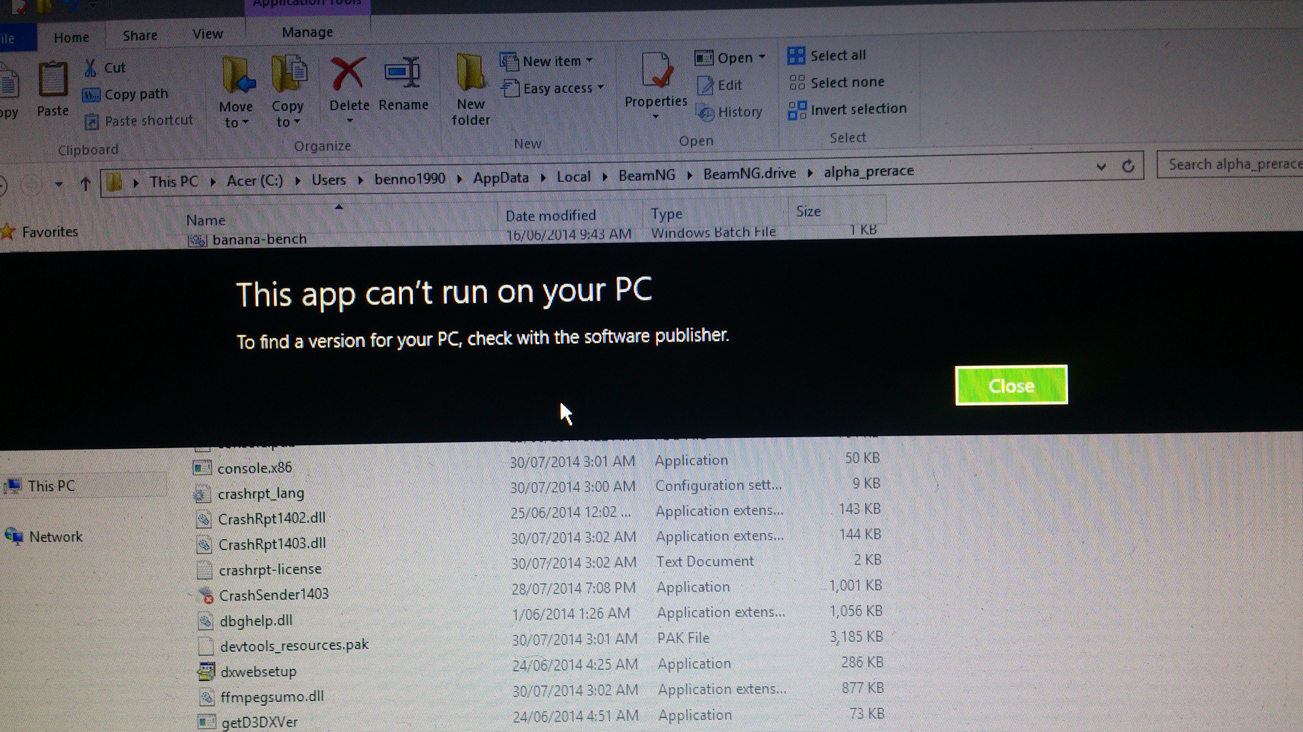Refresh the folder view

click(x=1128, y=166)
